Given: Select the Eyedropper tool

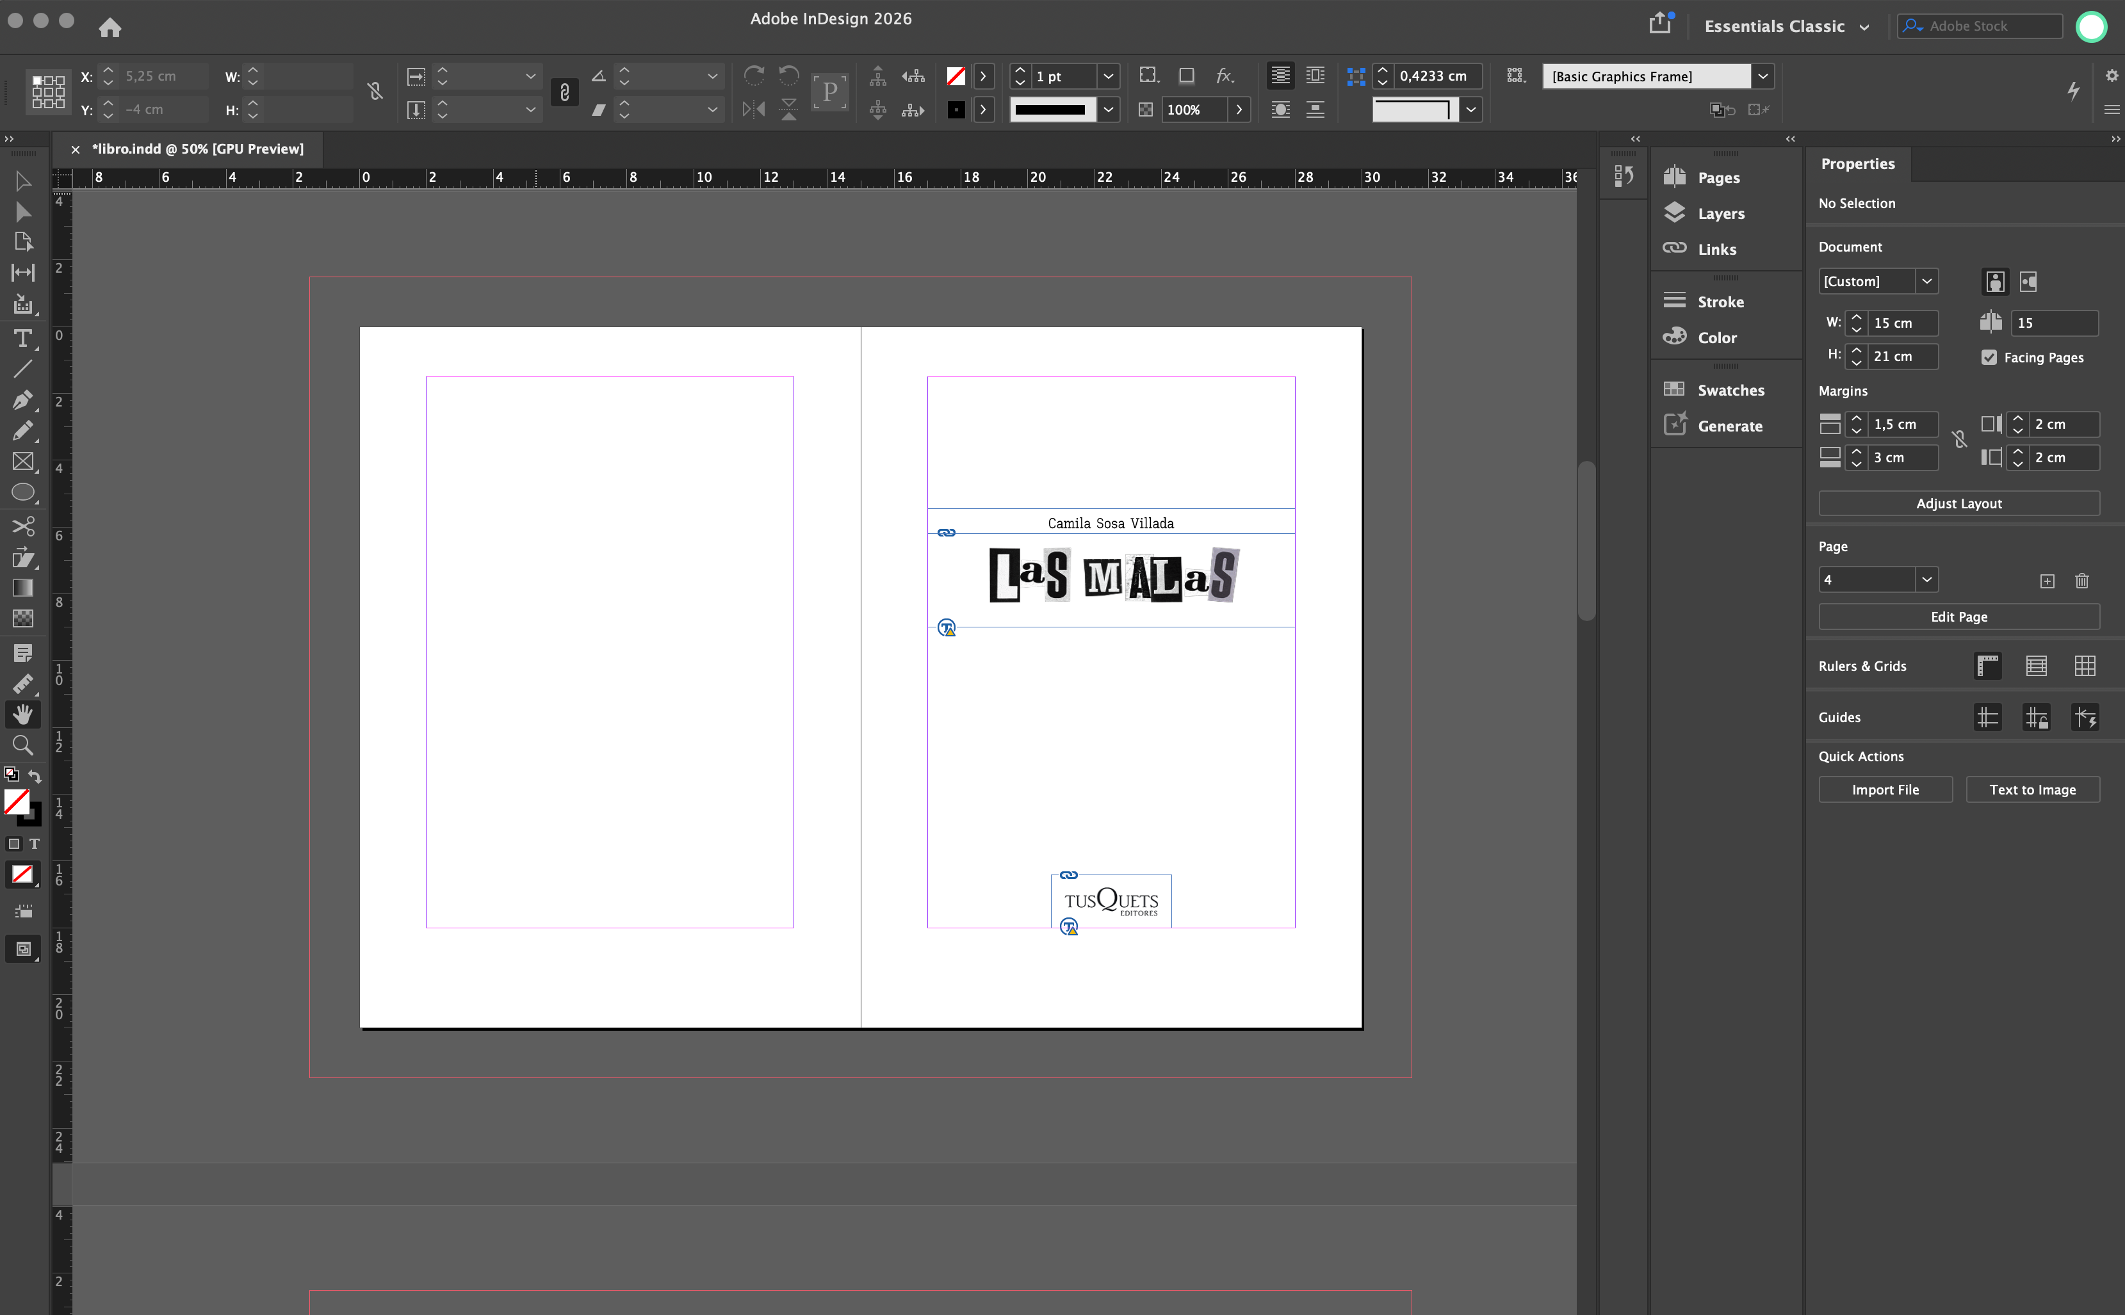Looking at the screenshot, I should pyautogui.click(x=22, y=684).
